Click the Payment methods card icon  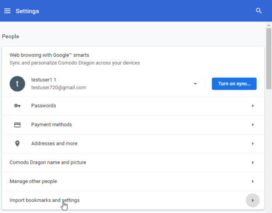17,125
